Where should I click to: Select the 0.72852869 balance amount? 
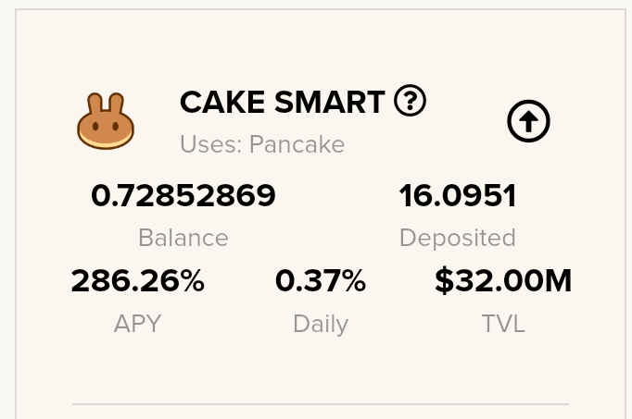click(183, 195)
